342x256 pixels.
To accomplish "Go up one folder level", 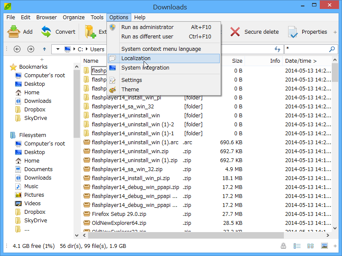I will pos(44,49).
